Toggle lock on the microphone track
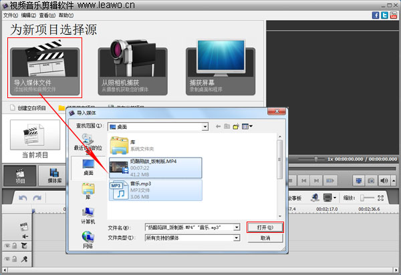The height and width of the screenshot is (275, 401). (15, 259)
